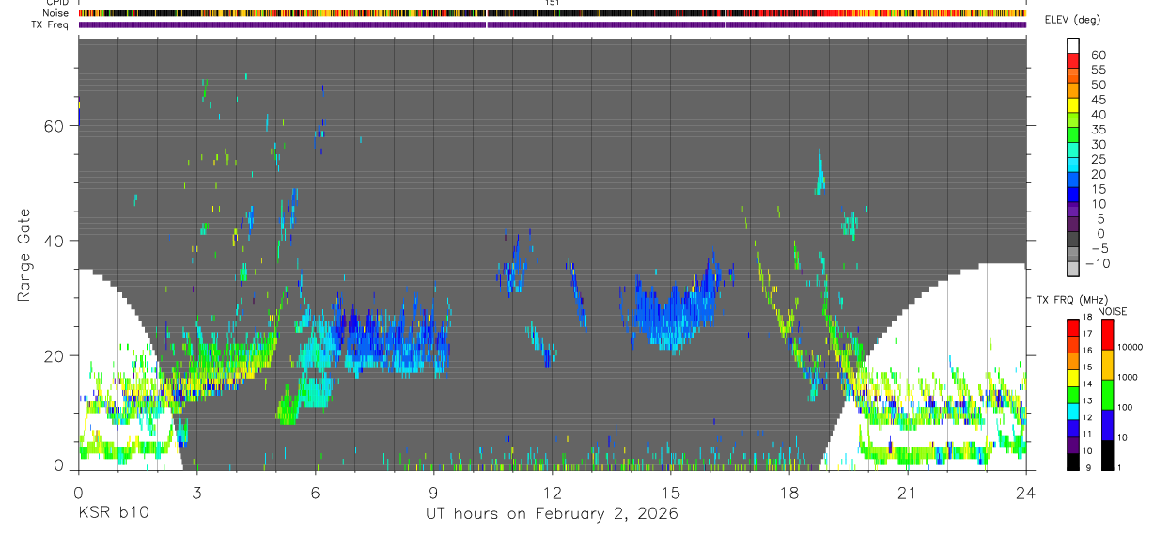Click the '151' CPID value above the plot

coord(553,3)
